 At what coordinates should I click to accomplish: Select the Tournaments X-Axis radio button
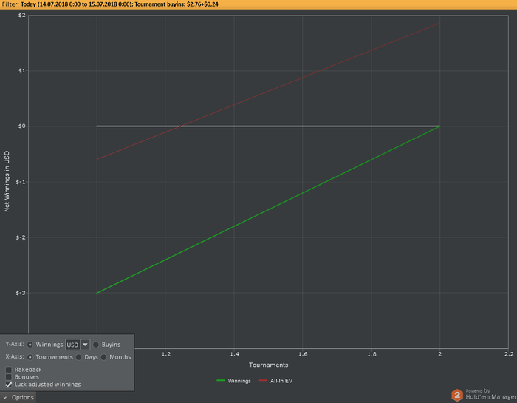(30, 357)
